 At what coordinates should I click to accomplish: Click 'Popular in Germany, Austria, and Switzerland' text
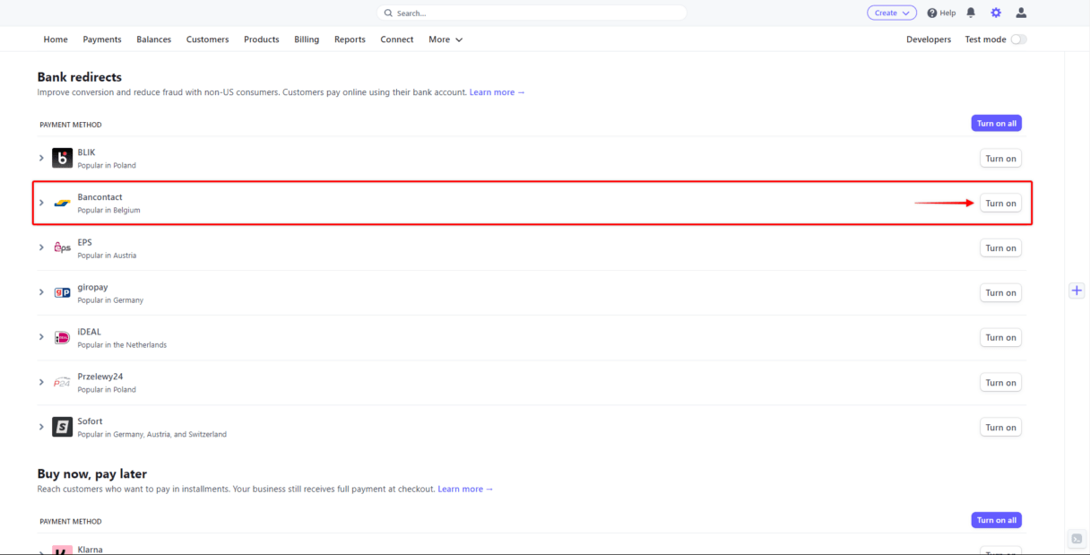point(152,435)
